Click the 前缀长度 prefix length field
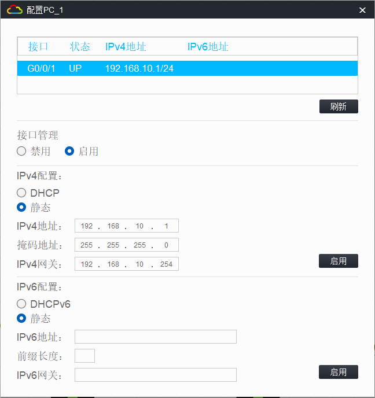 coord(84,356)
